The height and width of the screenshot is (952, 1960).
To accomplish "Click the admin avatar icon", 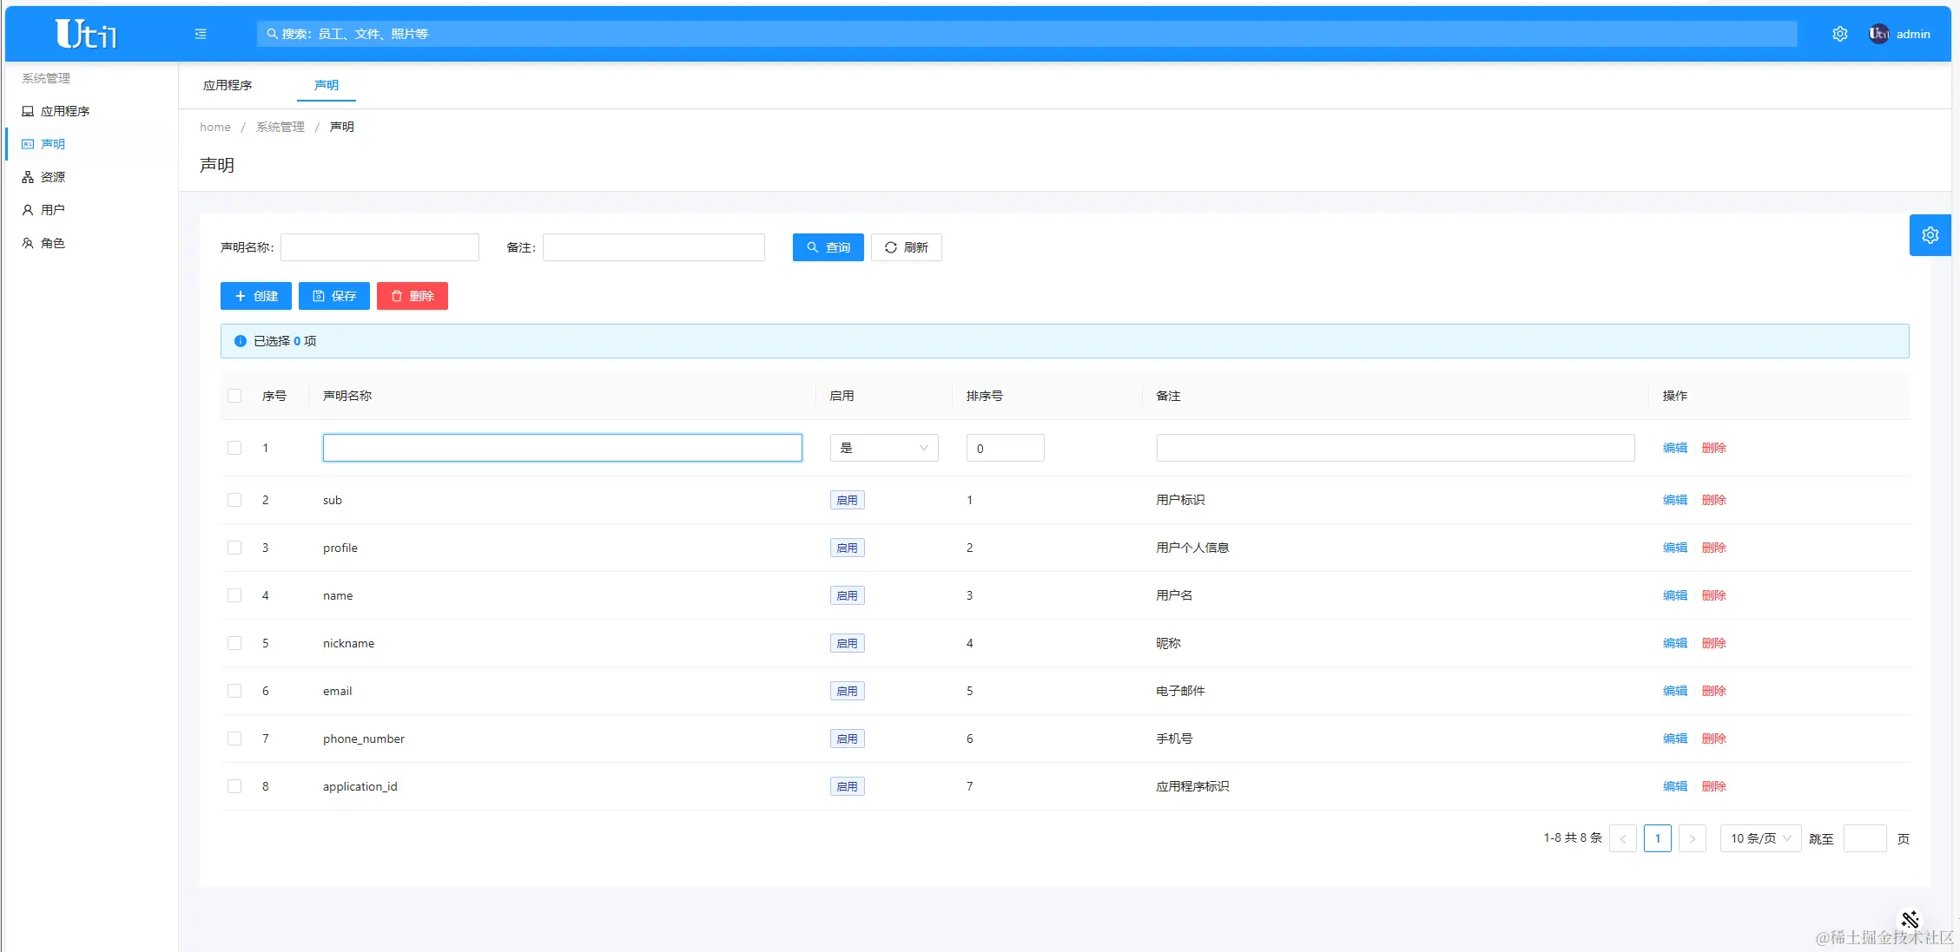I will click(1878, 34).
